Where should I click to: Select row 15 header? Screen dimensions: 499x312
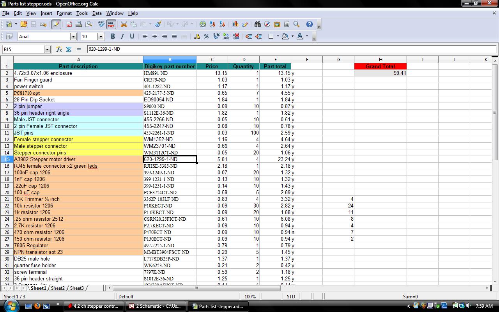pos(7,159)
